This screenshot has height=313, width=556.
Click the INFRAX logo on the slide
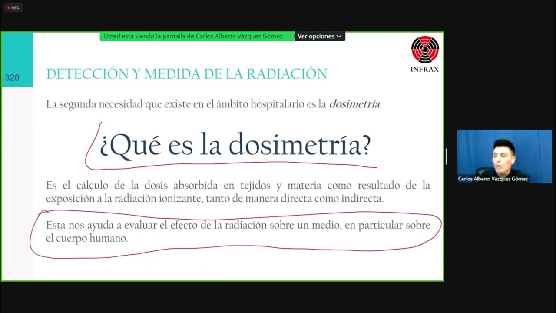[425, 54]
